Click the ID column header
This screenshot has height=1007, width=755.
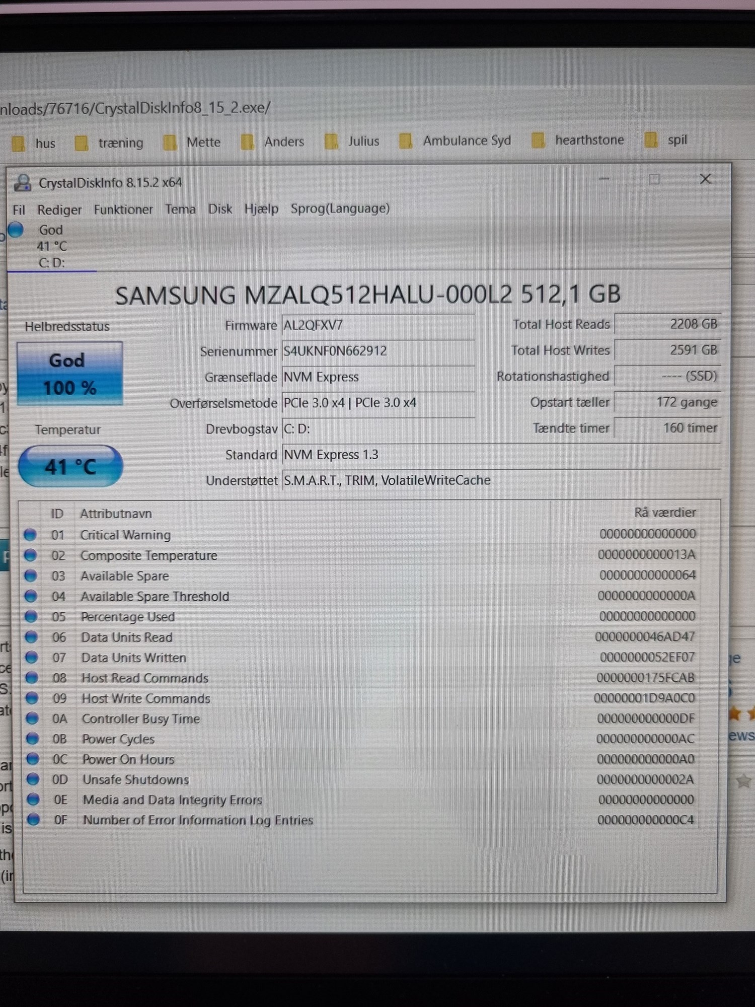pyautogui.click(x=57, y=514)
